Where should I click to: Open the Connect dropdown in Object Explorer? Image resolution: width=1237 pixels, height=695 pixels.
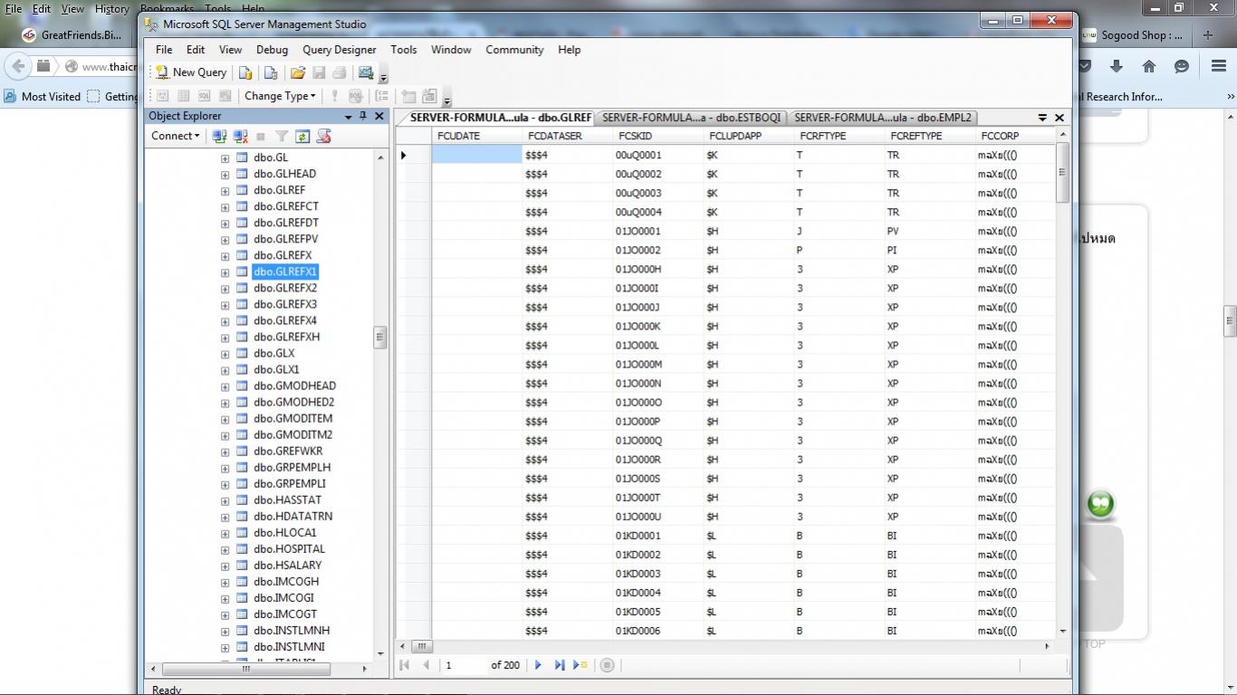175,136
